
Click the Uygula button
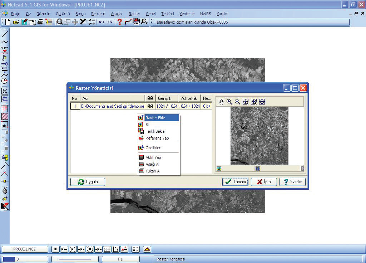coord(88,182)
